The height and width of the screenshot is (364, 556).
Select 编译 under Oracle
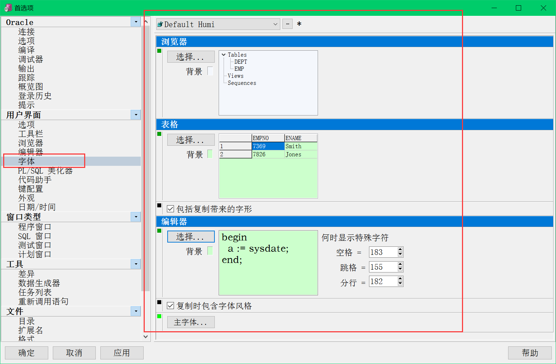point(26,50)
